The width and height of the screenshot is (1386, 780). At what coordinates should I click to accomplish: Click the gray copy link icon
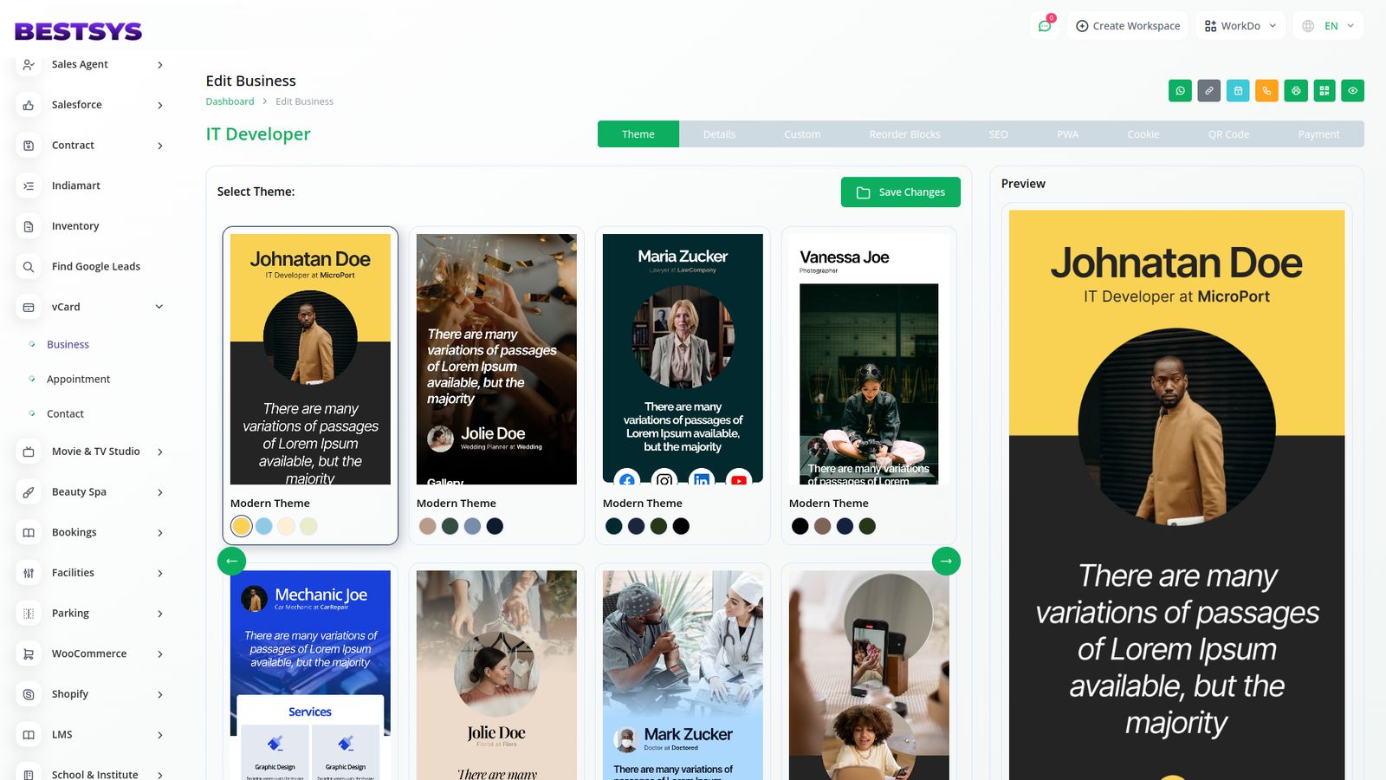coord(1208,91)
